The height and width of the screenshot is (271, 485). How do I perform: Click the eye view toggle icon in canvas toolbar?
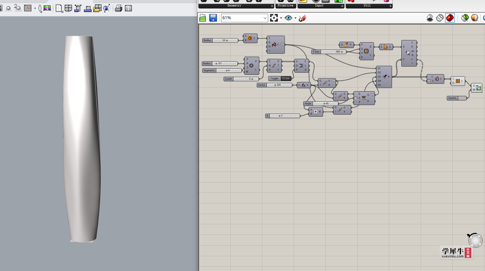pos(288,18)
